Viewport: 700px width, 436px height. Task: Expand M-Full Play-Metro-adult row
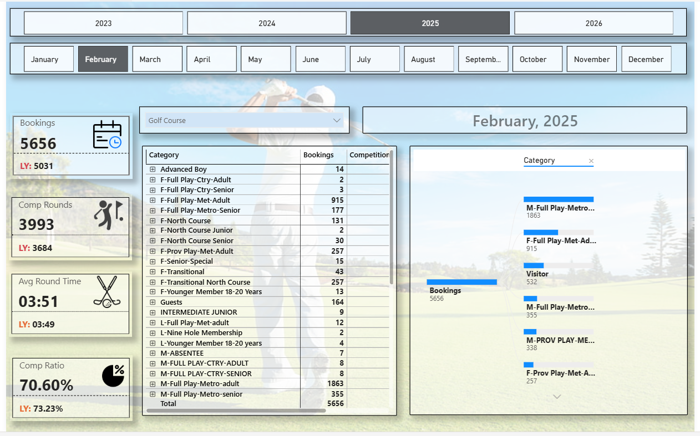click(x=153, y=384)
